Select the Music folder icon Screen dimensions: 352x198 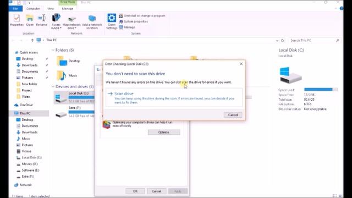pyautogui.click(x=62, y=75)
